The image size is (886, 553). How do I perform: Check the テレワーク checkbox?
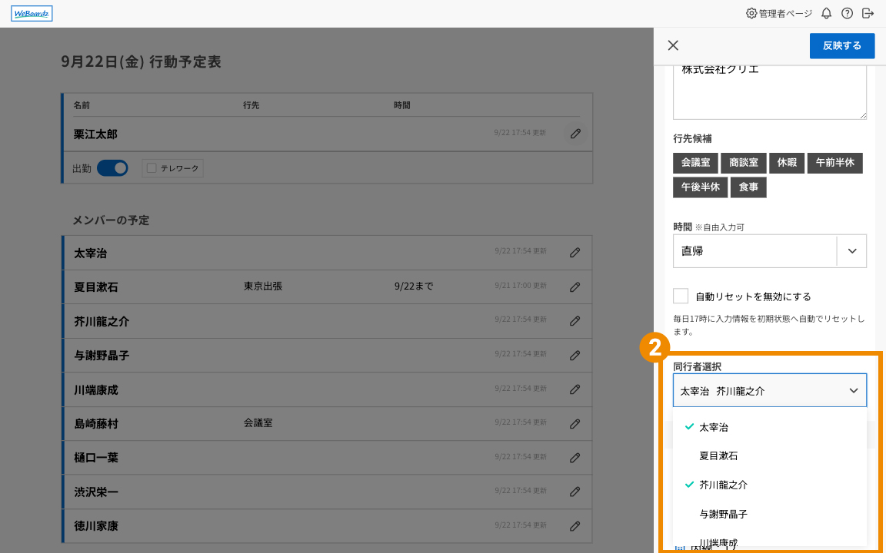152,168
